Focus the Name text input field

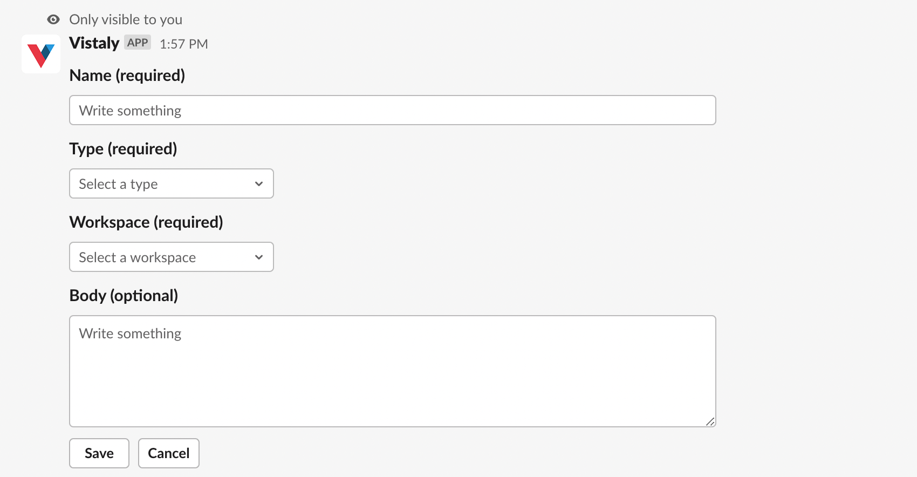pos(393,110)
